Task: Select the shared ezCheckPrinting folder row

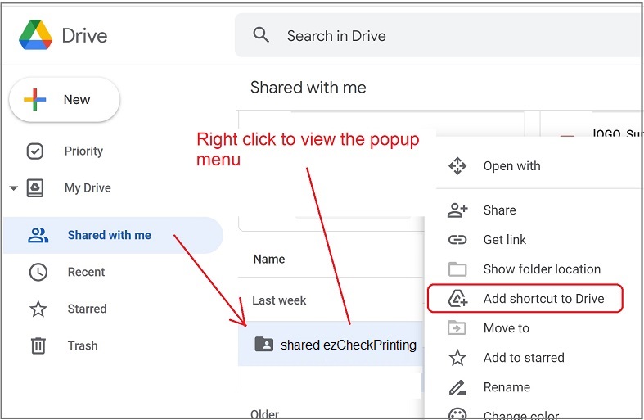Action: pos(331,344)
